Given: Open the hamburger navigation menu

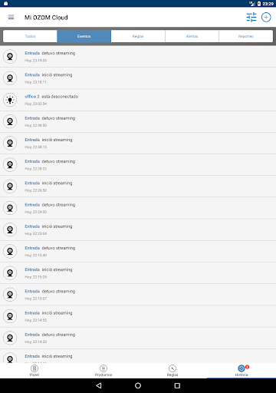Looking at the screenshot, I should pyautogui.click(x=11, y=17).
